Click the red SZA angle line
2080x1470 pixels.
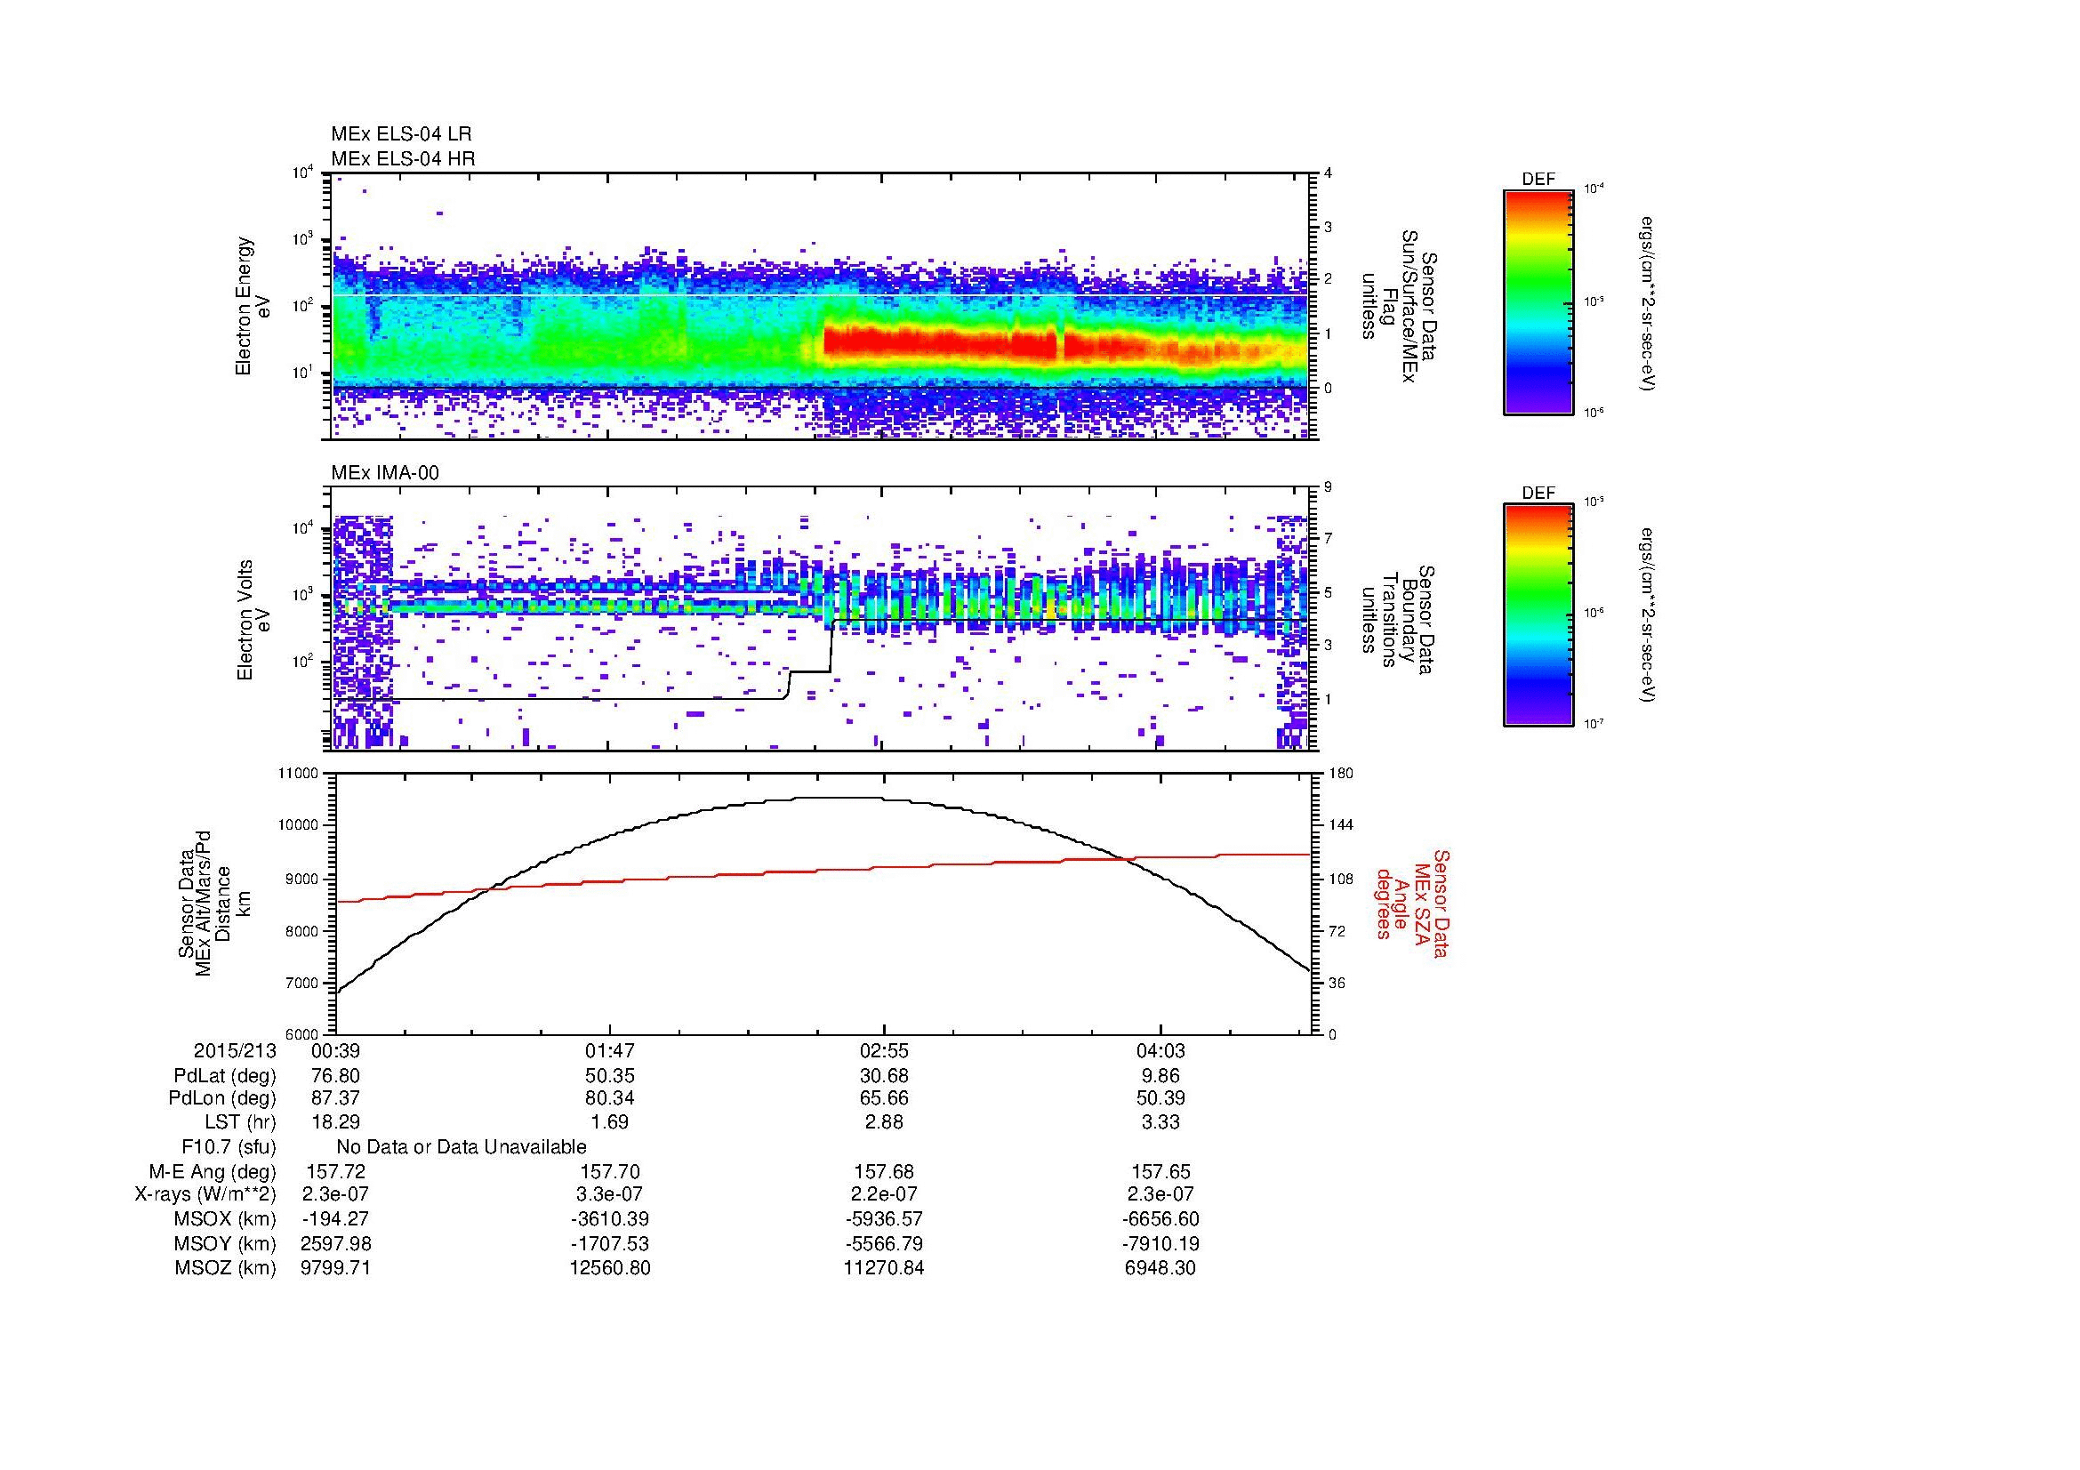pyautogui.click(x=823, y=871)
